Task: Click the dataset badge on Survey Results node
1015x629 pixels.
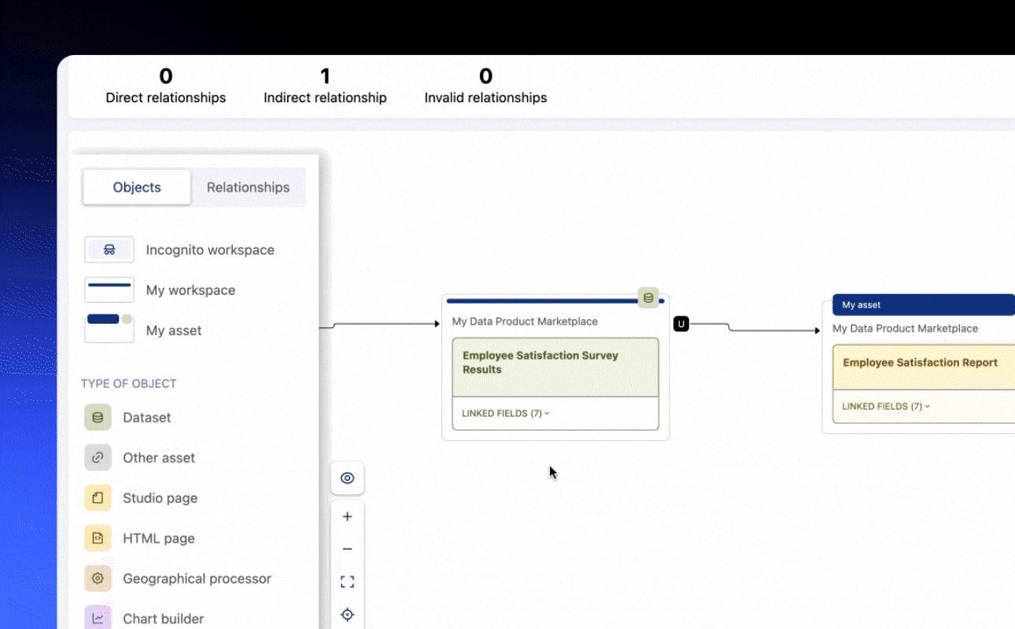Action: tap(648, 298)
